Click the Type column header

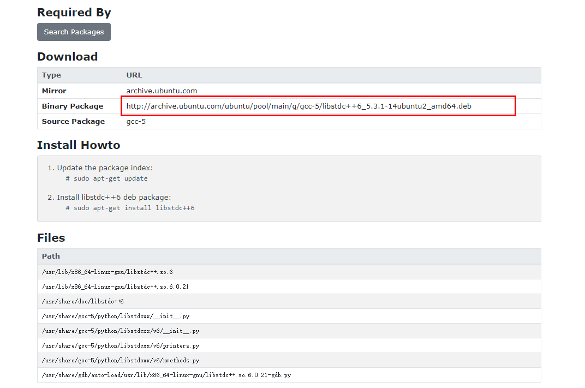[x=51, y=75]
